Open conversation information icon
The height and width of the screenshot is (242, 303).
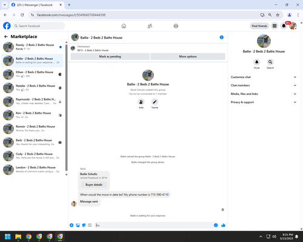(x=222, y=38)
